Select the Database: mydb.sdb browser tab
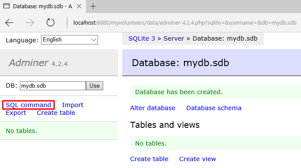This screenshot has height=168, width=301. (x=38, y=6)
